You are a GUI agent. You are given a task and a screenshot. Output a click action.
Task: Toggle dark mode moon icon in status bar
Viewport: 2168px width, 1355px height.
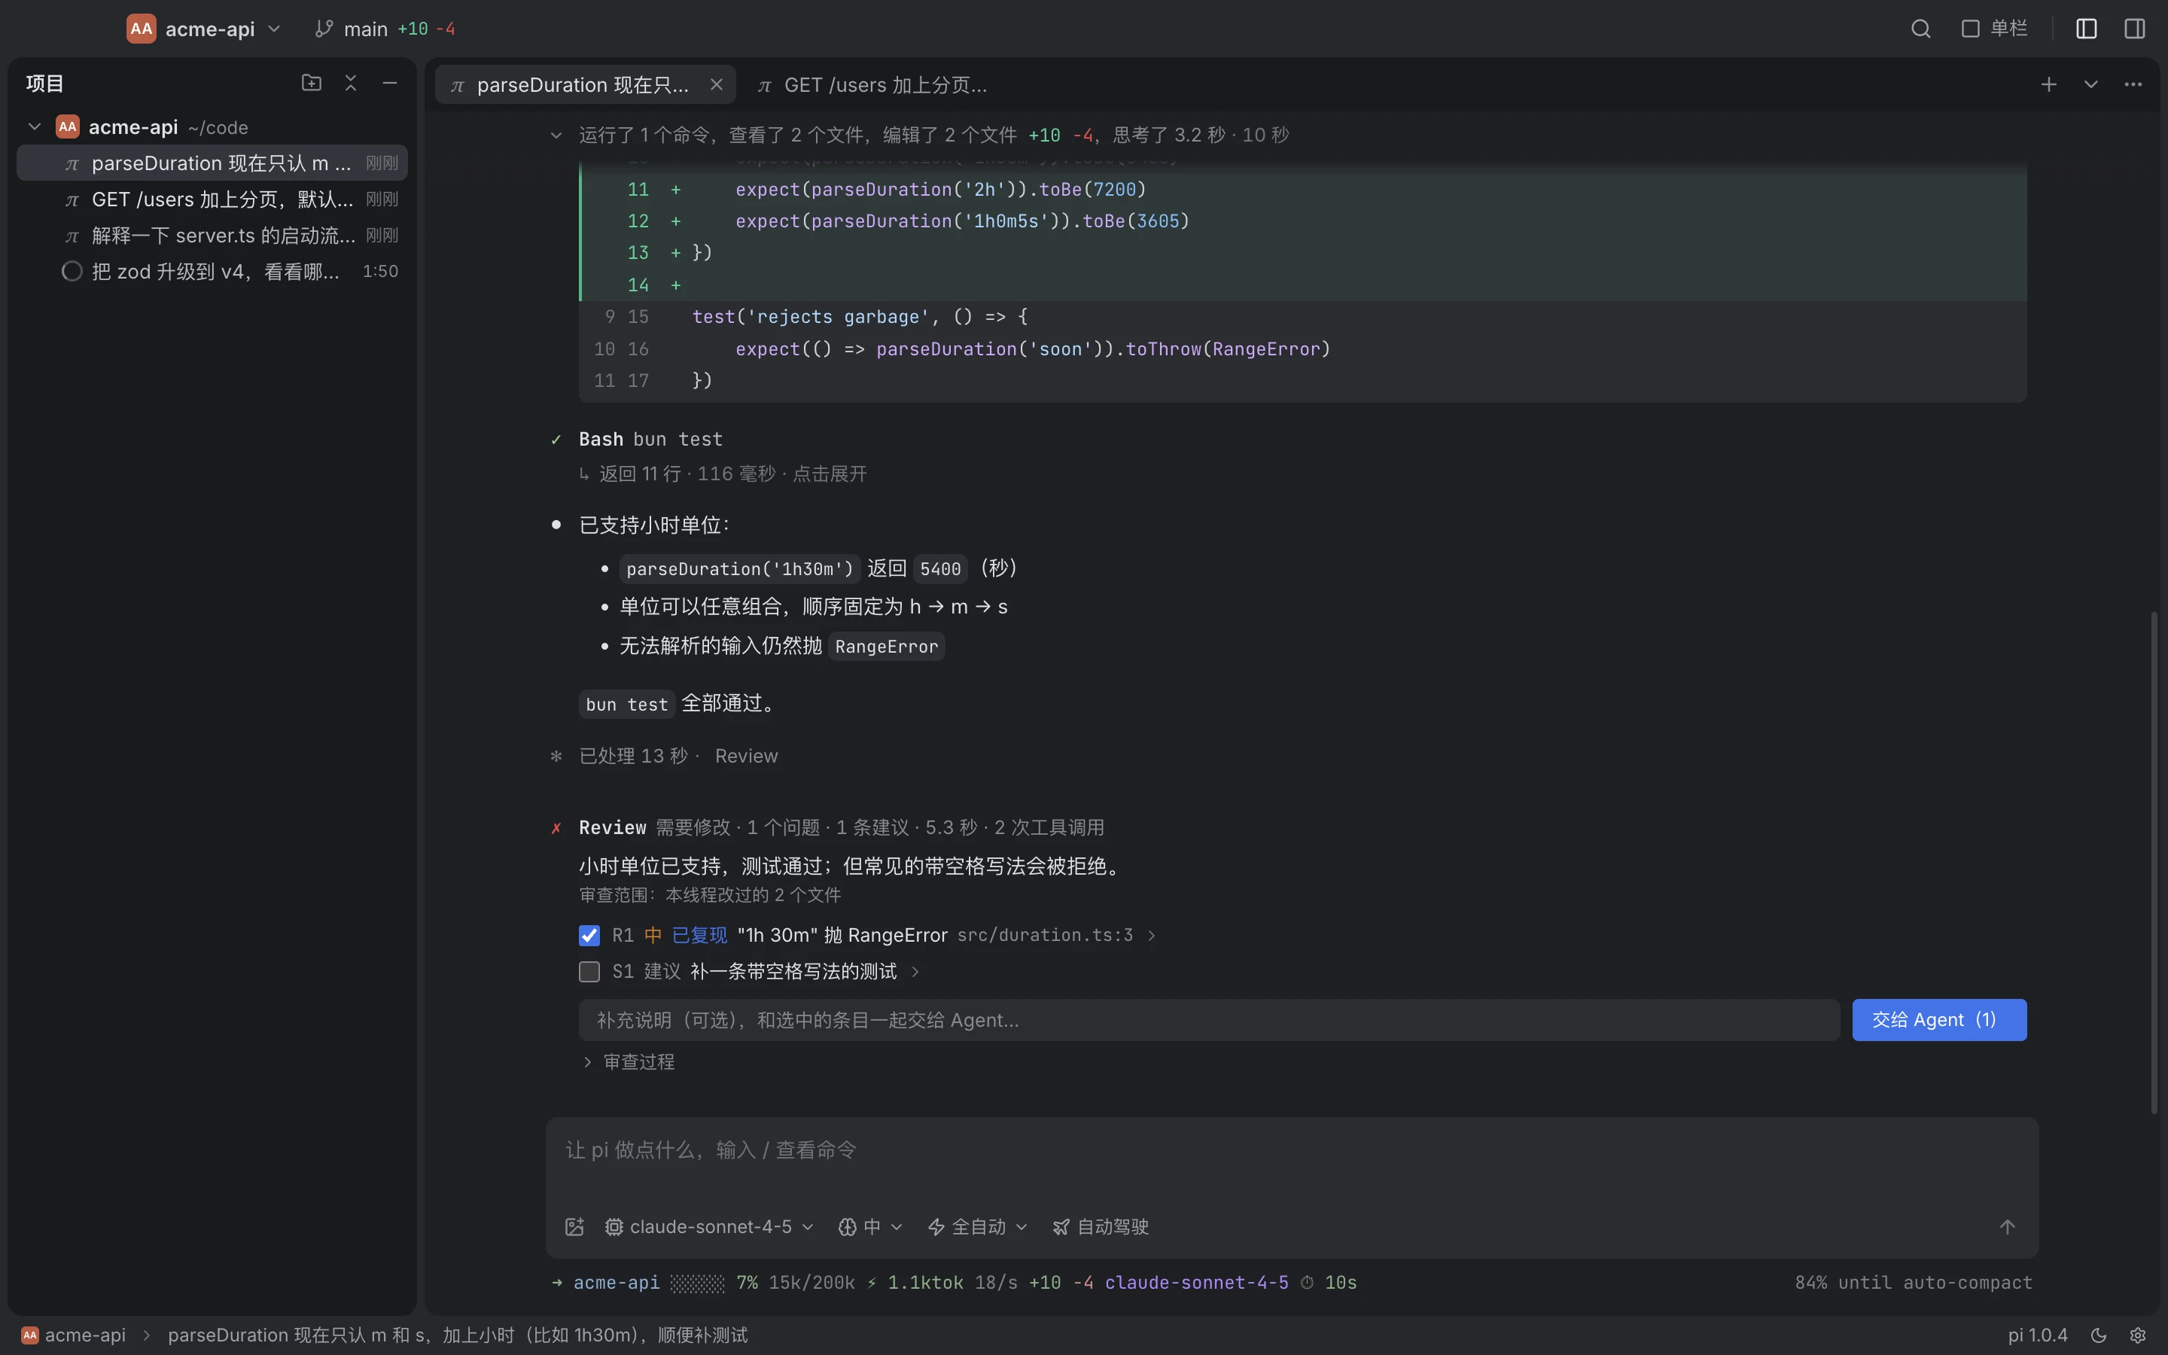2098,1335
